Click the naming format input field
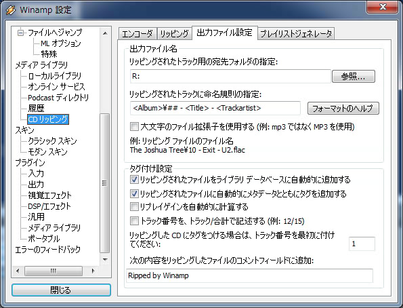The width and height of the screenshot is (403, 308). coord(215,108)
